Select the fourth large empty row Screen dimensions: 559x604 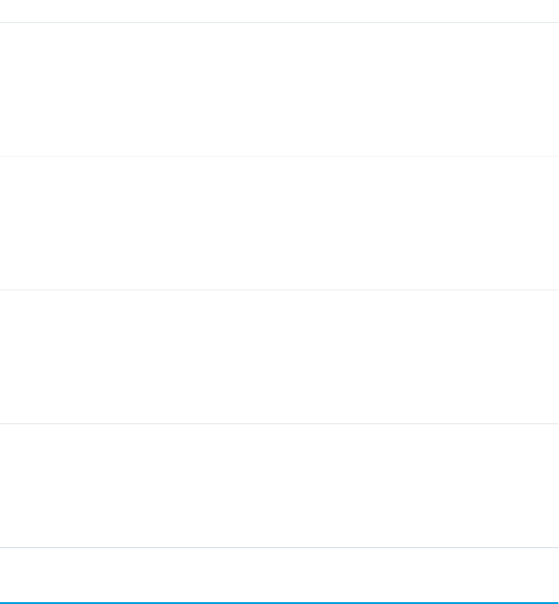click(279, 486)
